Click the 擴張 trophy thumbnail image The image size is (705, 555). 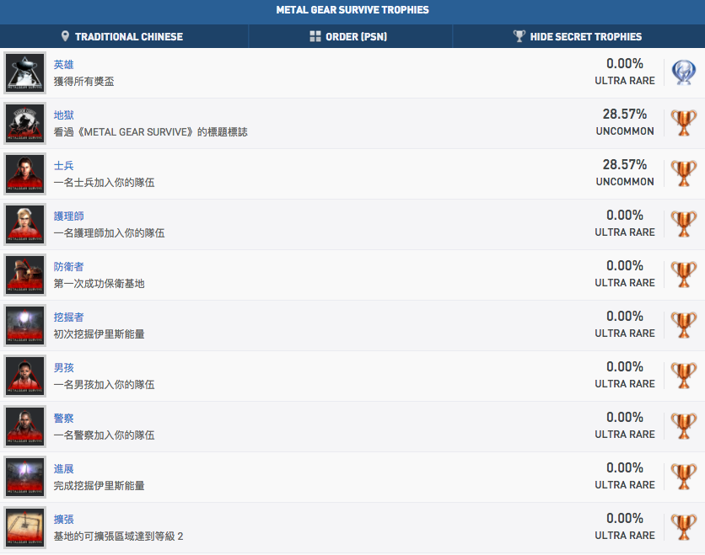pos(25,528)
